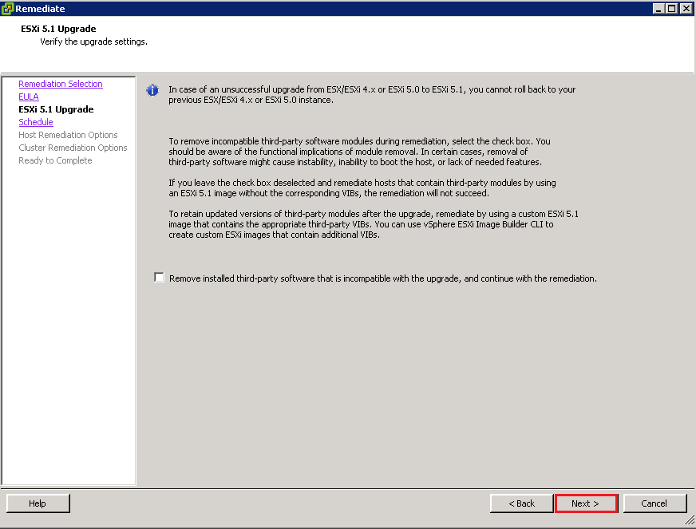Viewport: 696px width, 529px height.
Task: Jump to the Schedule step
Action: [x=36, y=122]
